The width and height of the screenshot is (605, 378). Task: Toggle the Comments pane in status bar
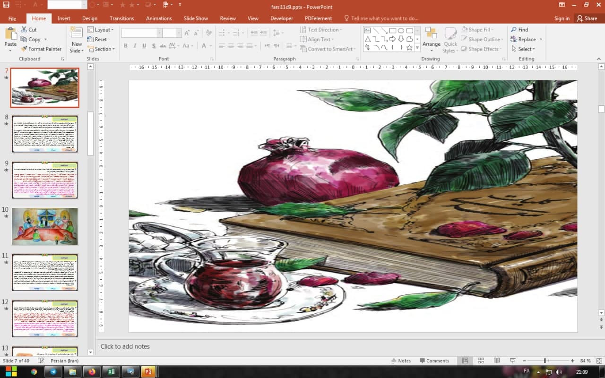click(x=434, y=361)
